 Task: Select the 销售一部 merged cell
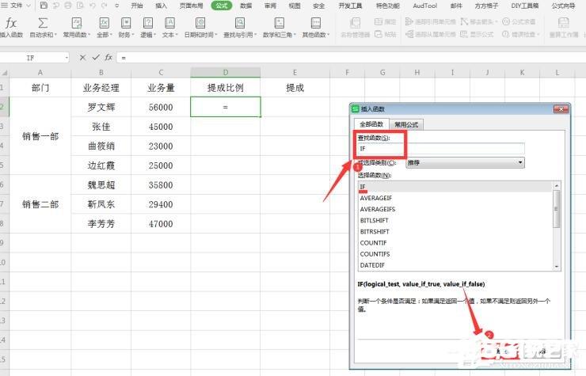pyautogui.click(x=40, y=136)
